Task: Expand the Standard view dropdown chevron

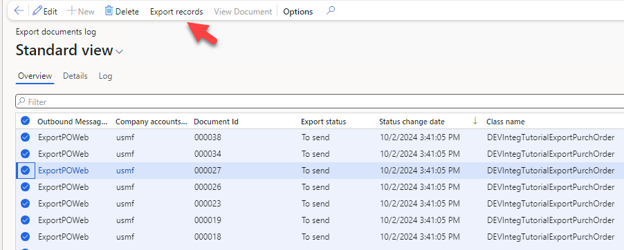Action: tap(120, 52)
